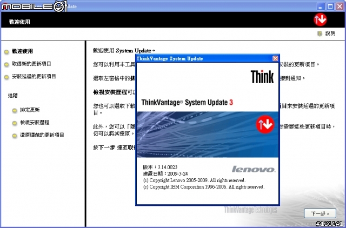
Task: Click the 歡迎使用 header title in black bar
Action: click(x=19, y=22)
